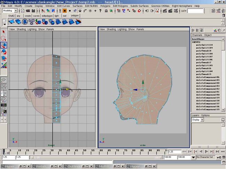The height and width of the screenshot is (169, 226).
Task: Open the shelf menu down arrow
Action: tap(5, 24)
